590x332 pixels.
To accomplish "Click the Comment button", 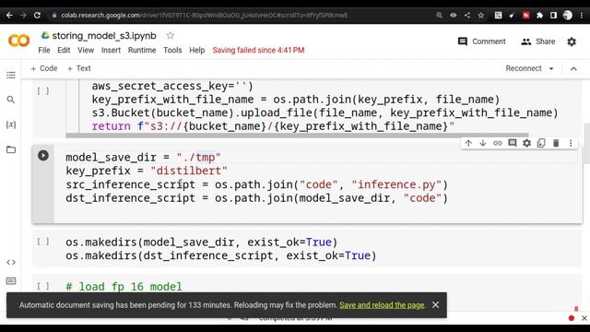I will point(482,41).
